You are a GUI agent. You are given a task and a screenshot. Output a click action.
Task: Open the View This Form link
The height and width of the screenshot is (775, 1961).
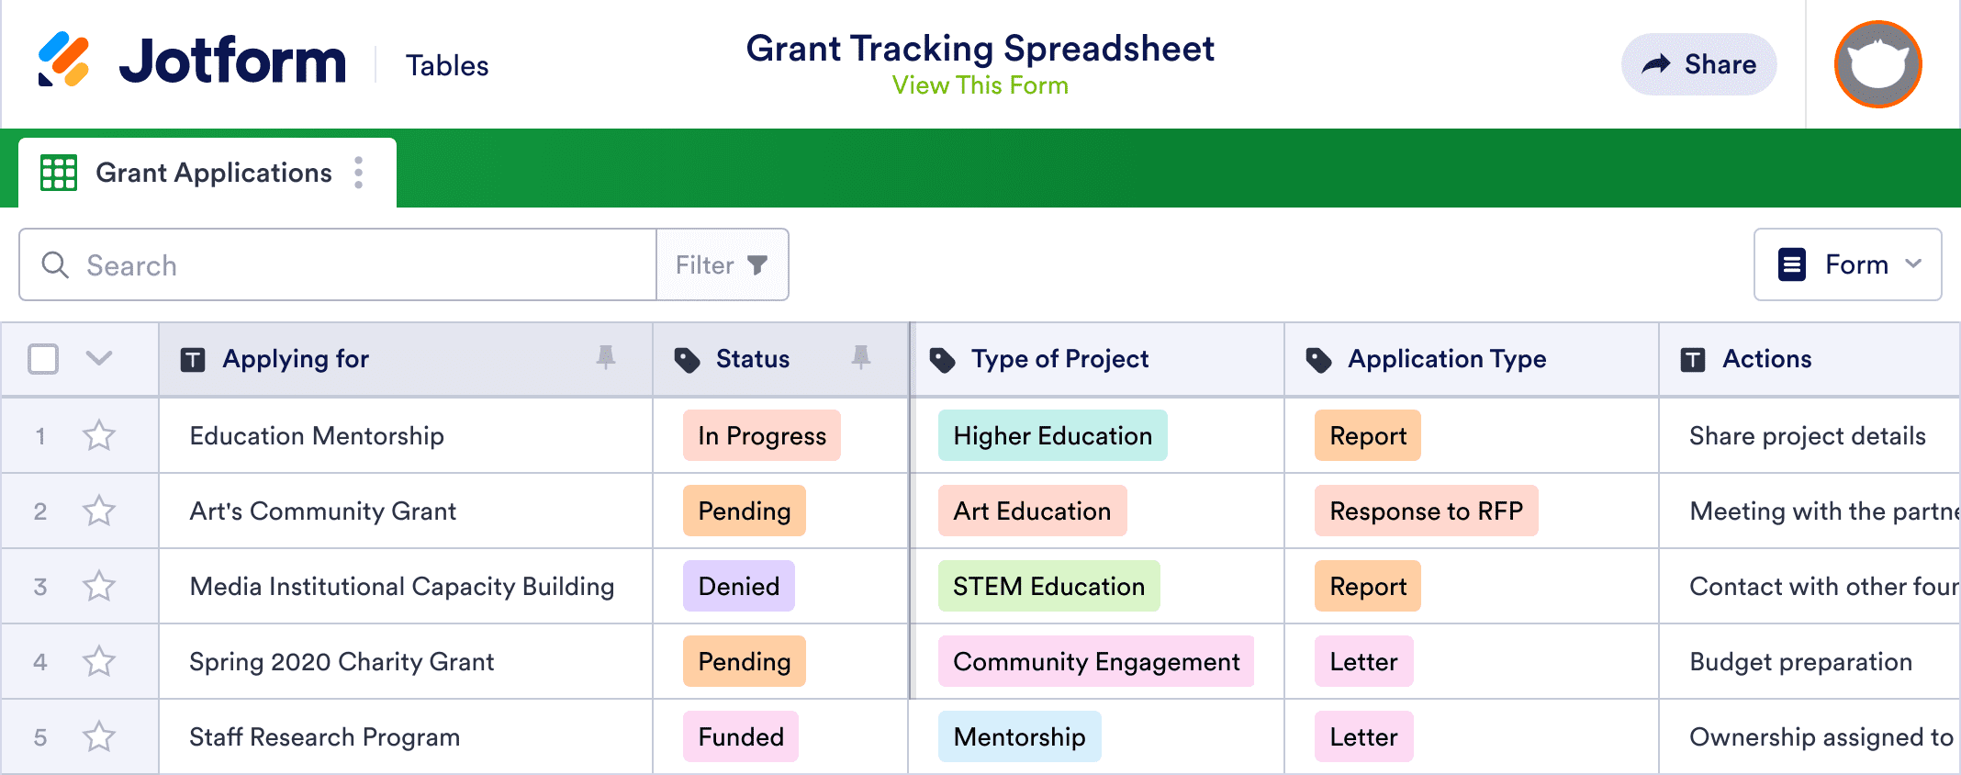980,85
